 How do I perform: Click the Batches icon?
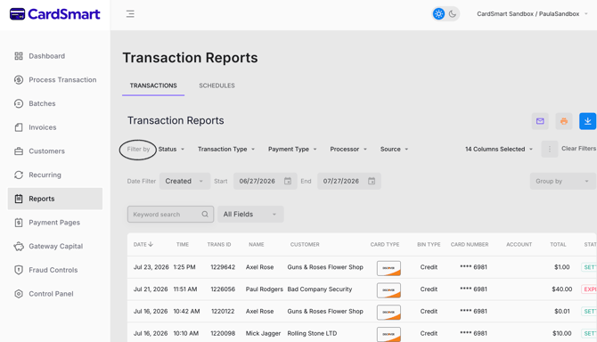[x=19, y=103]
